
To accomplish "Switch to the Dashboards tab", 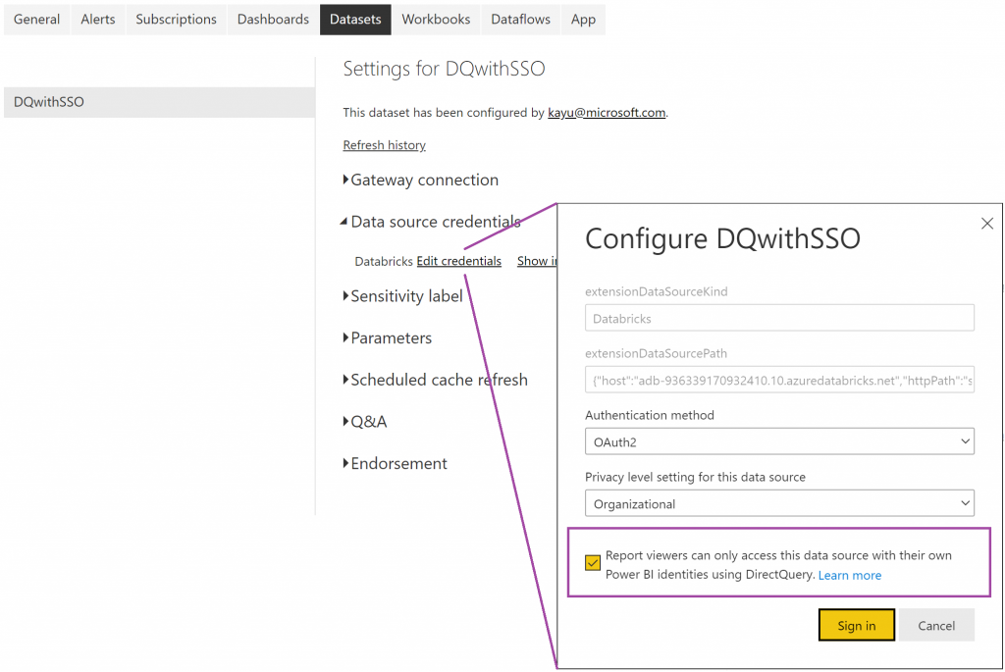I will tap(272, 19).
